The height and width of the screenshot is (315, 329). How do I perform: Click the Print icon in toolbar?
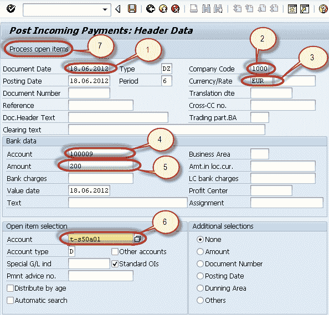194,9
